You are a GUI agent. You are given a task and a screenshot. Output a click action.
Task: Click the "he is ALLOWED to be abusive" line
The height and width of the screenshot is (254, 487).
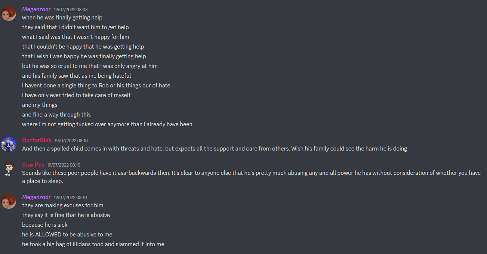(x=67, y=235)
